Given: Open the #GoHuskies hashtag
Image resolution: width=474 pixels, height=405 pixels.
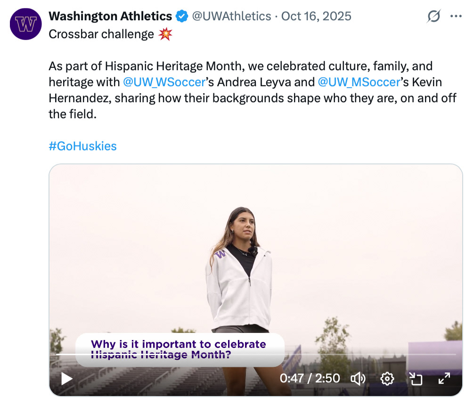Looking at the screenshot, I should pos(82,146).
